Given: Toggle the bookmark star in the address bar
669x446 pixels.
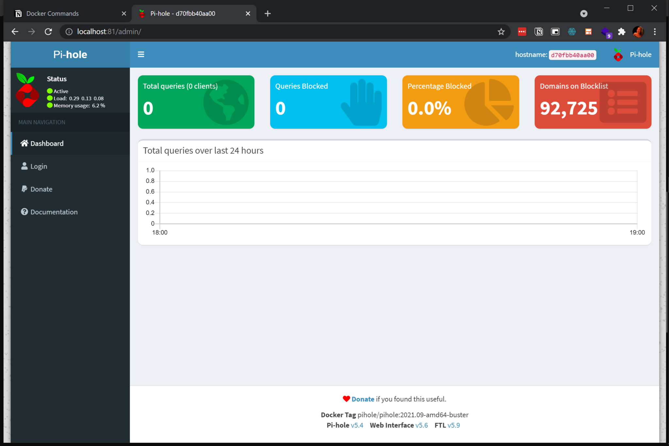Looking at the screenshot, I should (500, 31).
